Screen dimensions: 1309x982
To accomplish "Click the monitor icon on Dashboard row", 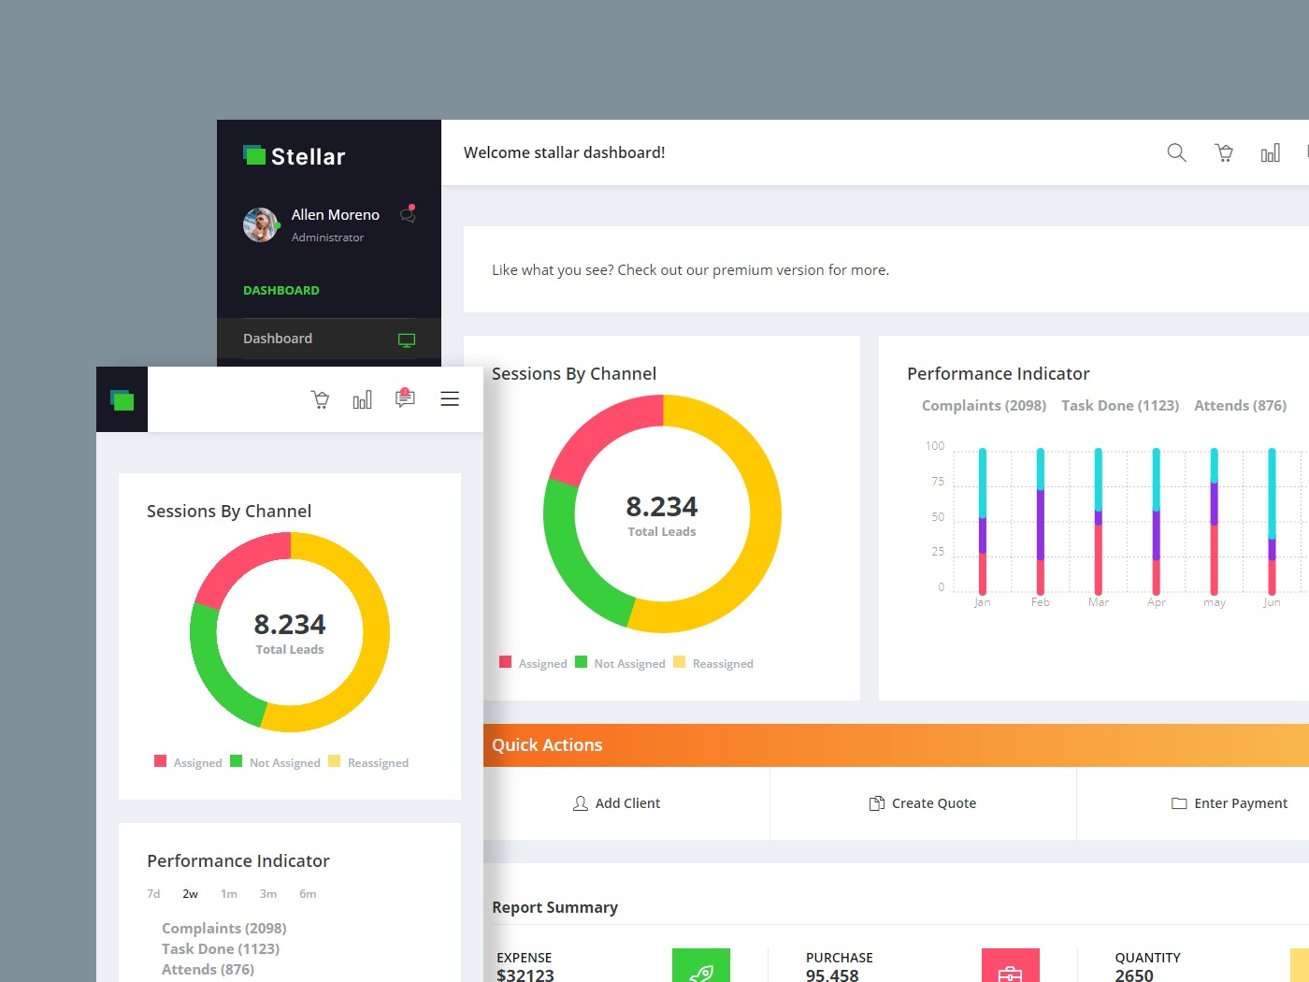I will pos(407,339).
